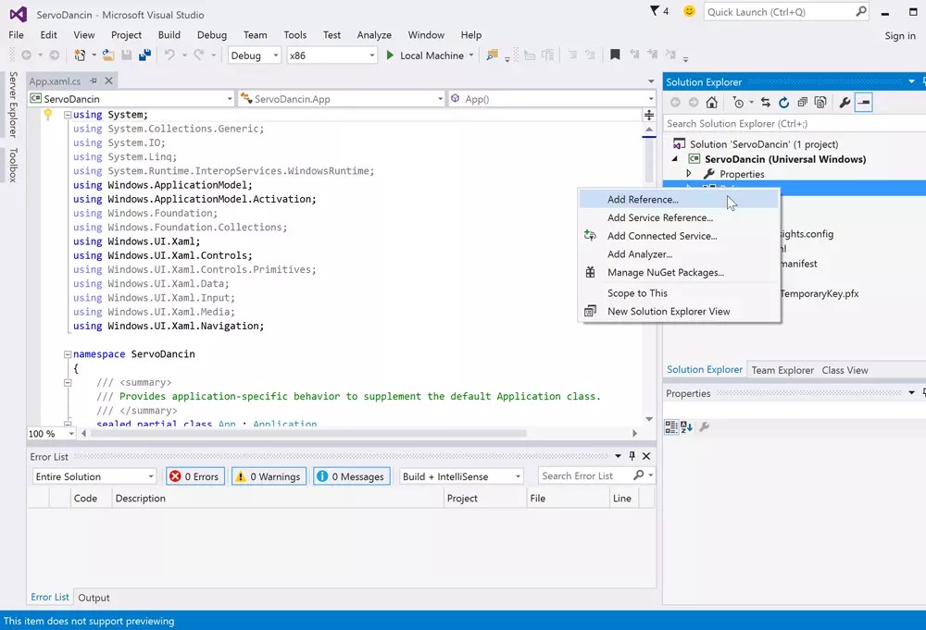
Task: Select the Collapse All icon in Solution Explorer
Action: pos(804,103)
